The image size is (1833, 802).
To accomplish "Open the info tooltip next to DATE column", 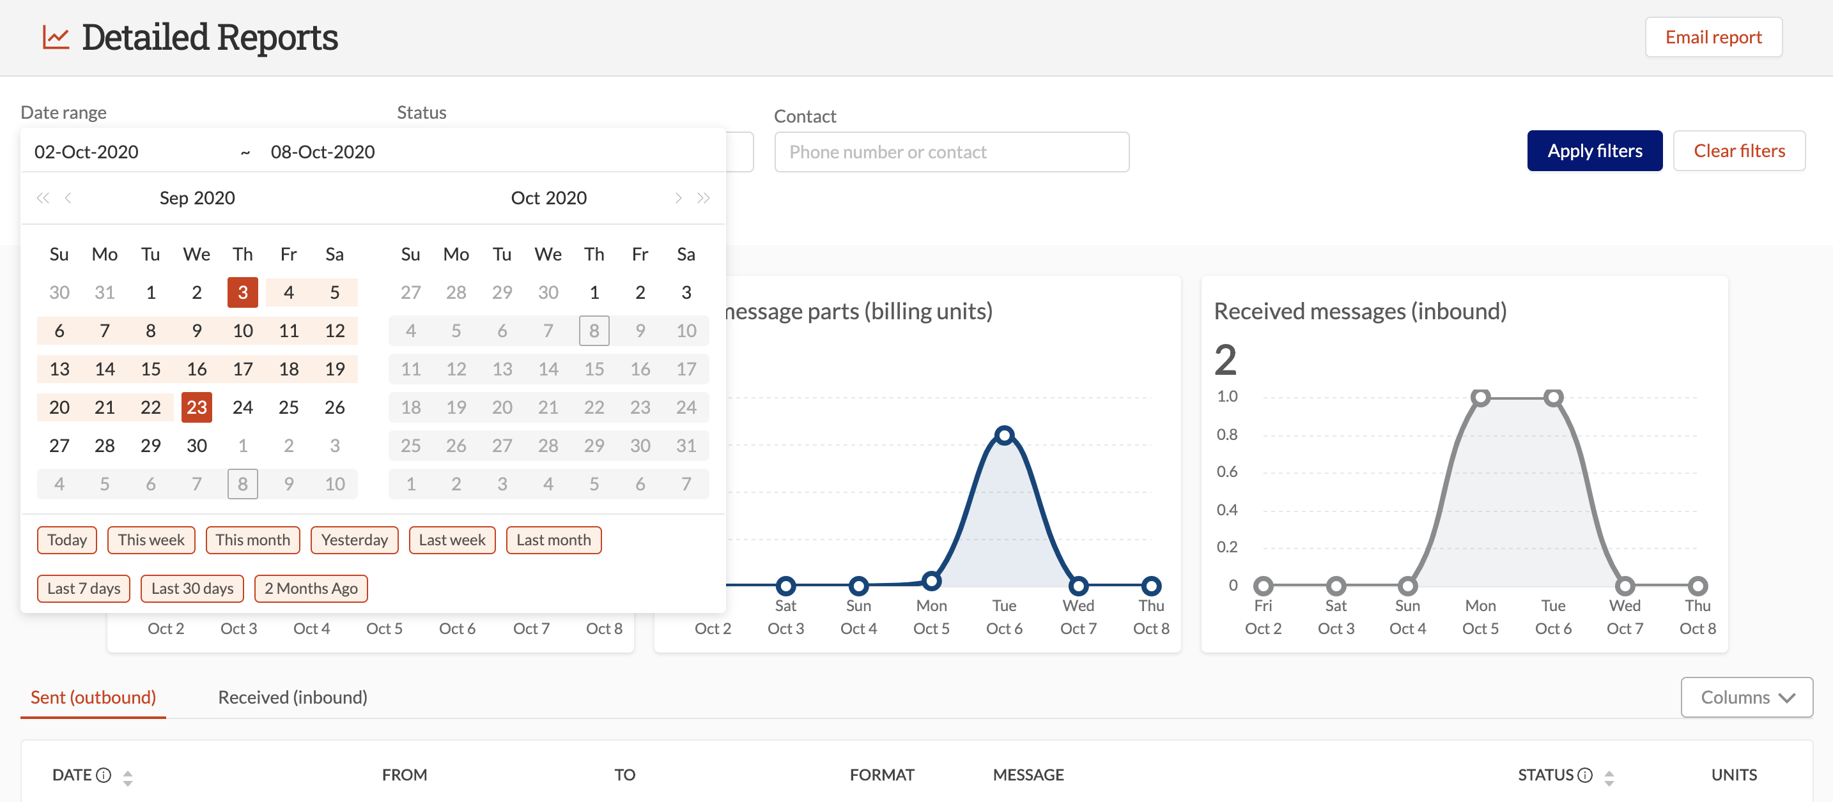I will (104, 775).
